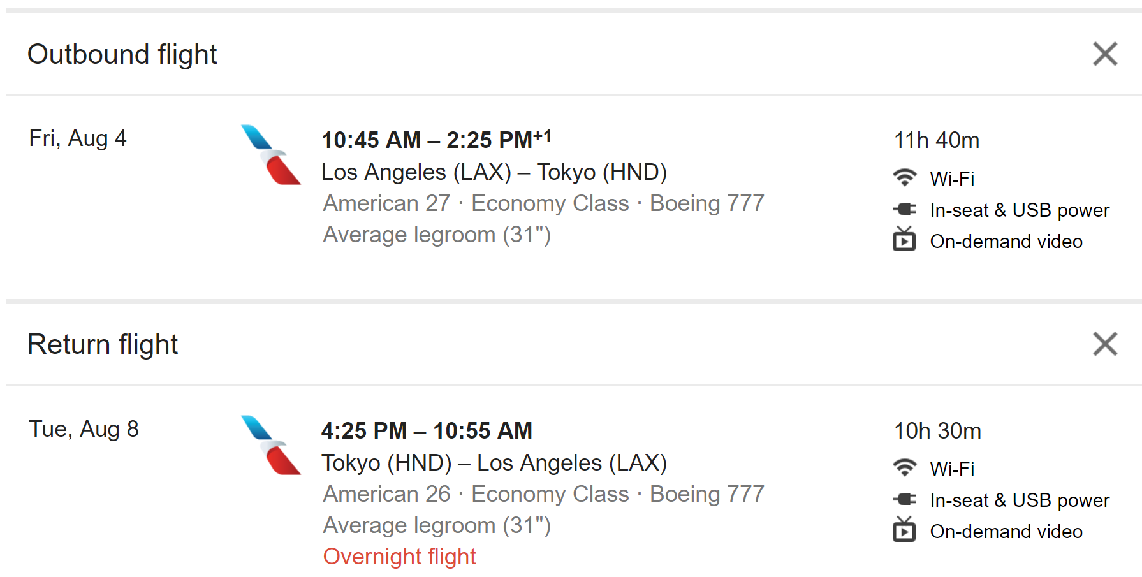Click the red Overnight flight warning
This screenshot has height=577, width=1142.
click(399, 557)
